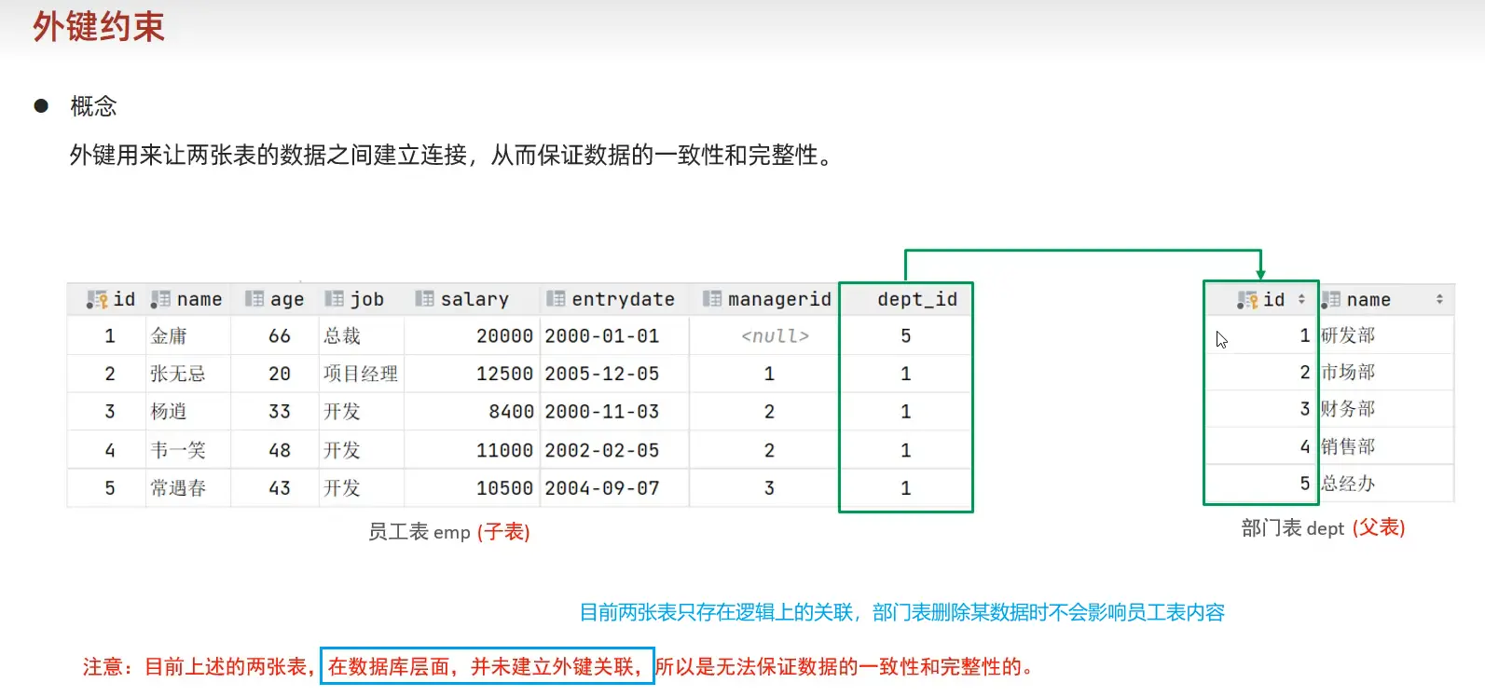Click the column icon beside job header
Screen dimensions: 1485x696
pyautogui.click(x=334, y=298)
